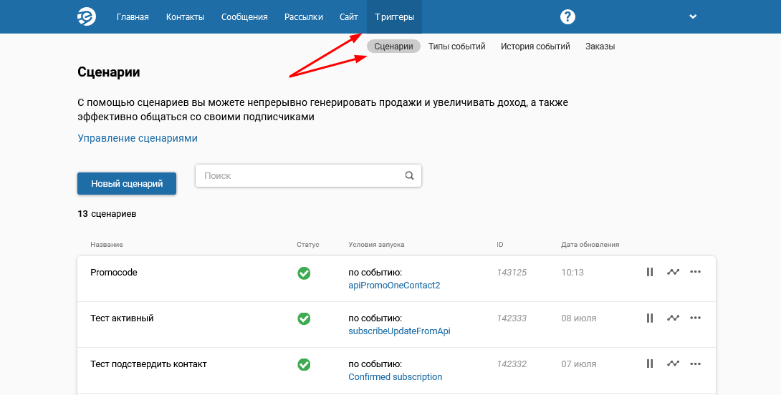The height and width of the screenshot is (395, 781).
Task: Click the Новый сценарий button
Action: tap(127, 184)
